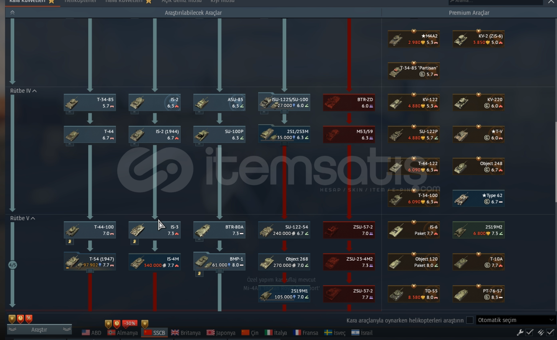Select the premium M4A2 tank card

point(414,39)
